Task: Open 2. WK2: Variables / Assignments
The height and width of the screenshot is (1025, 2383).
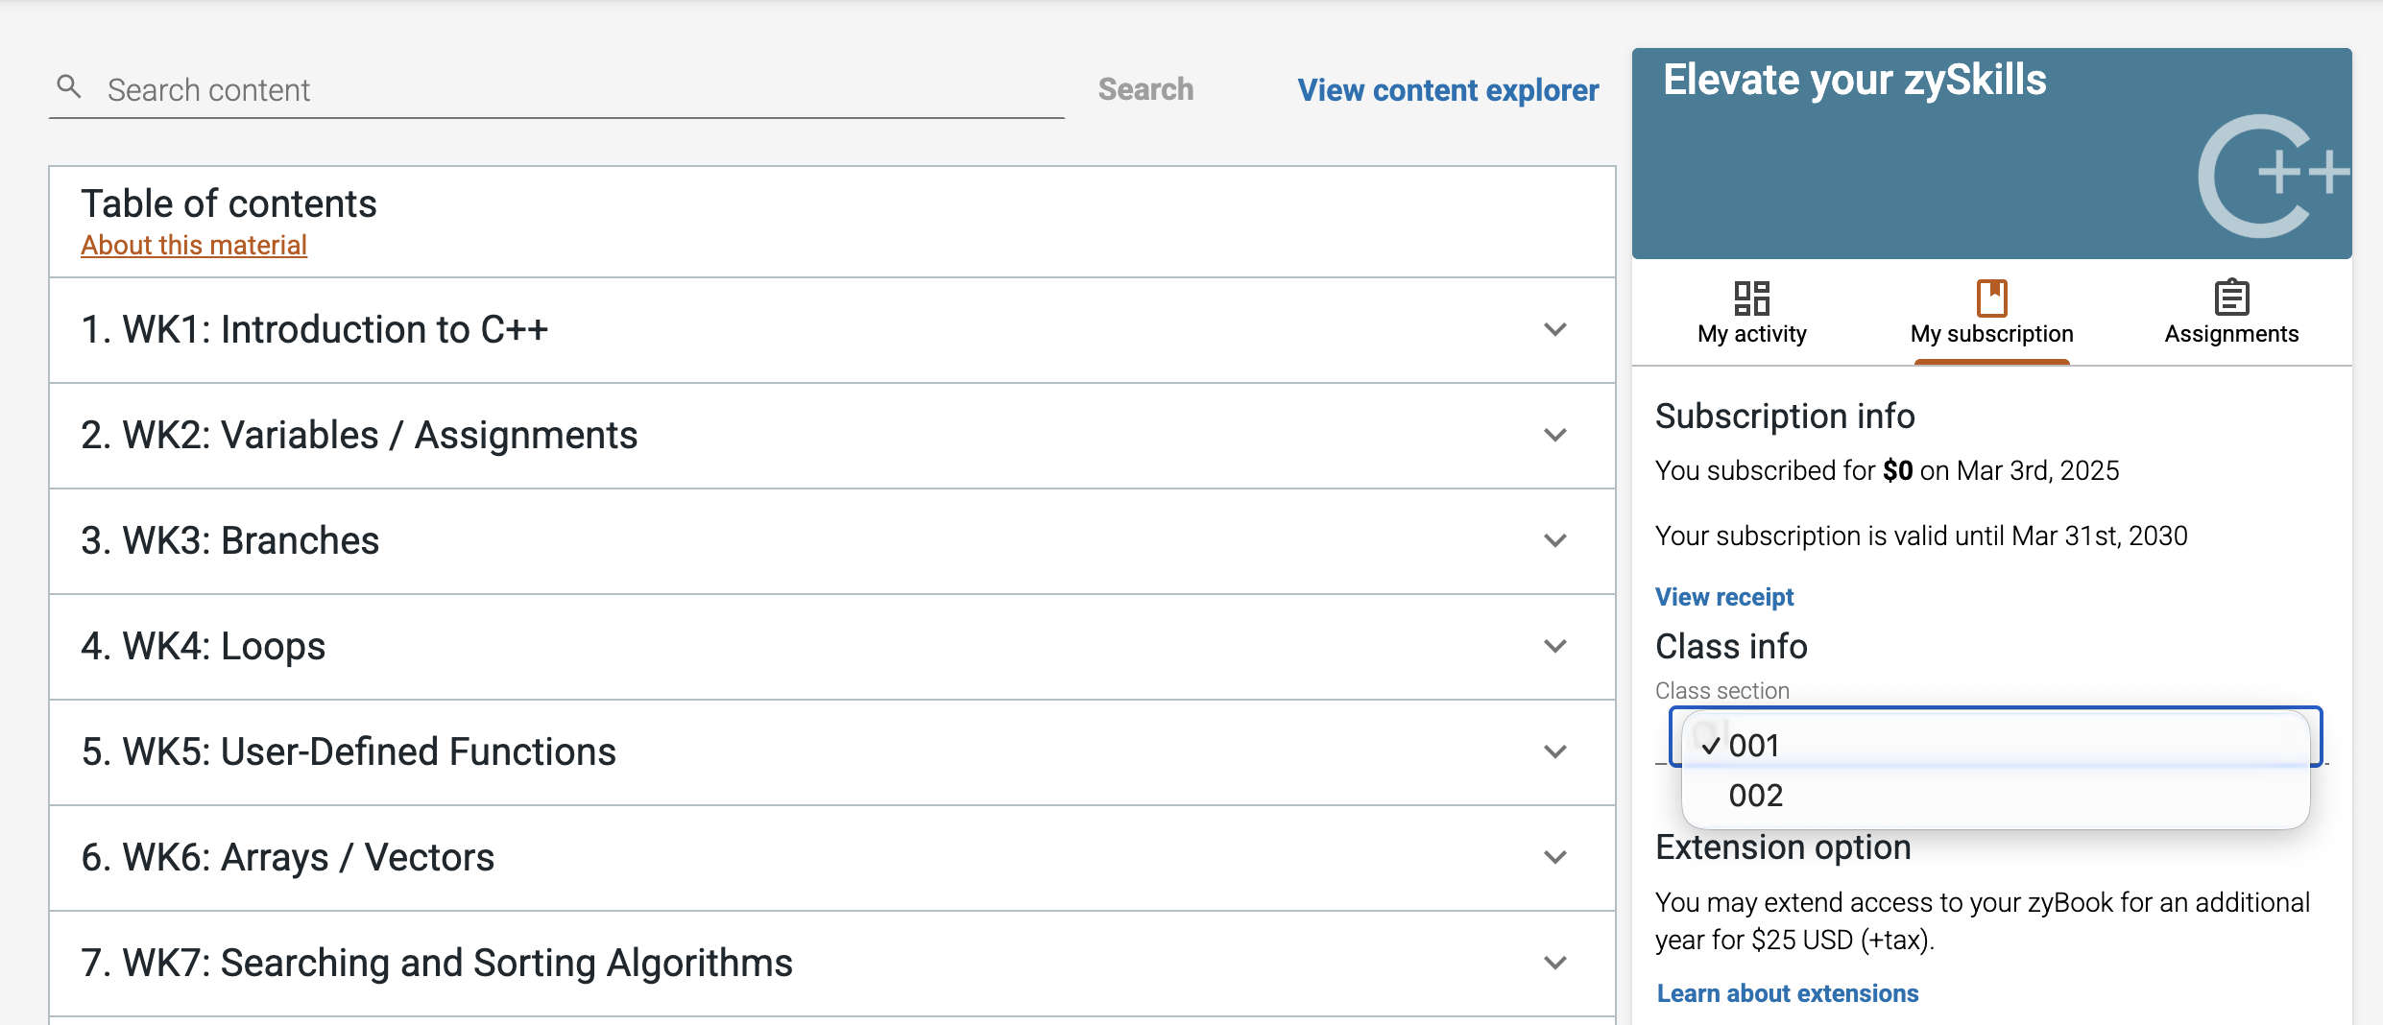Action: point(831,436)
